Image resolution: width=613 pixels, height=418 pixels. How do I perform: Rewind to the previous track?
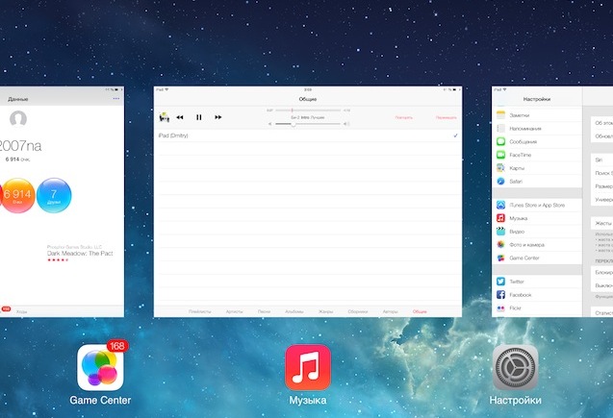click(180, 117)
